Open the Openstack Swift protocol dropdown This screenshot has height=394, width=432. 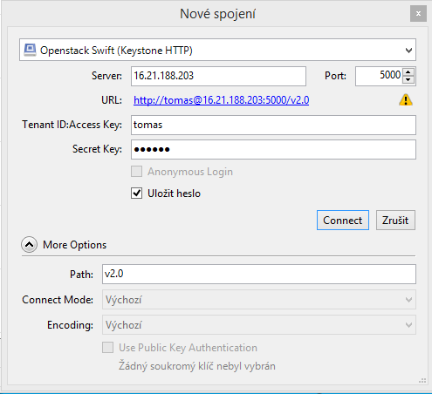217,50
